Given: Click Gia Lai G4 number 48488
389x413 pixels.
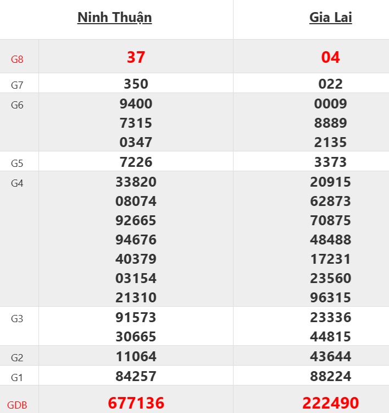Looking at the screenshot, I should [x=330, y=240].
